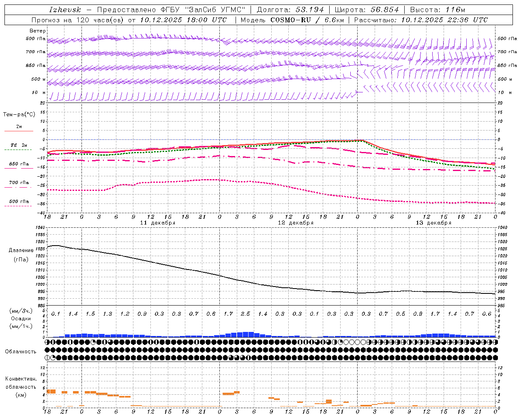Select the '11 декабря' date label
This screenshot has width=519, height=415.
158,223
